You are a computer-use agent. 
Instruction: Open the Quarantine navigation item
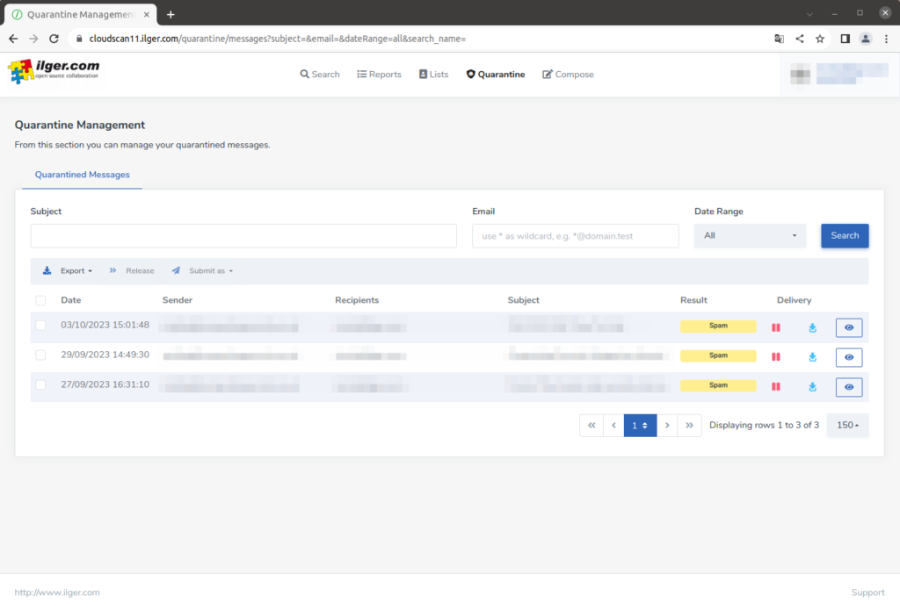496,75
